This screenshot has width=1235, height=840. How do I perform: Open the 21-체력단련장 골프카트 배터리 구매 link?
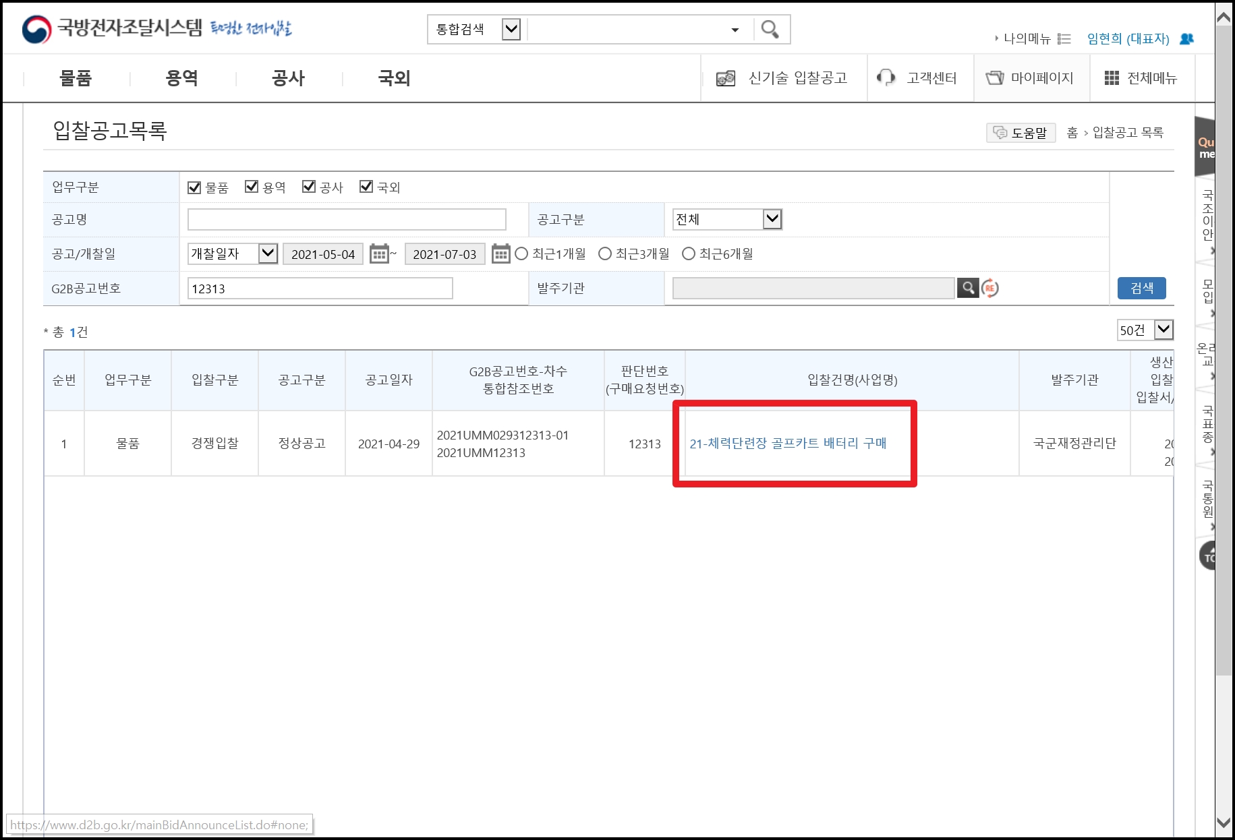point(788,443)
